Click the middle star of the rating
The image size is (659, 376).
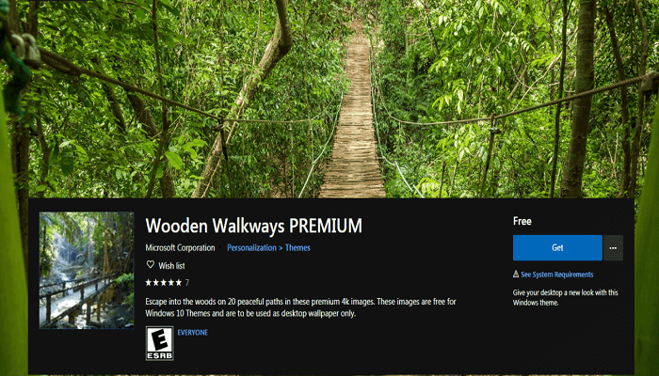(x=164, y=282)
